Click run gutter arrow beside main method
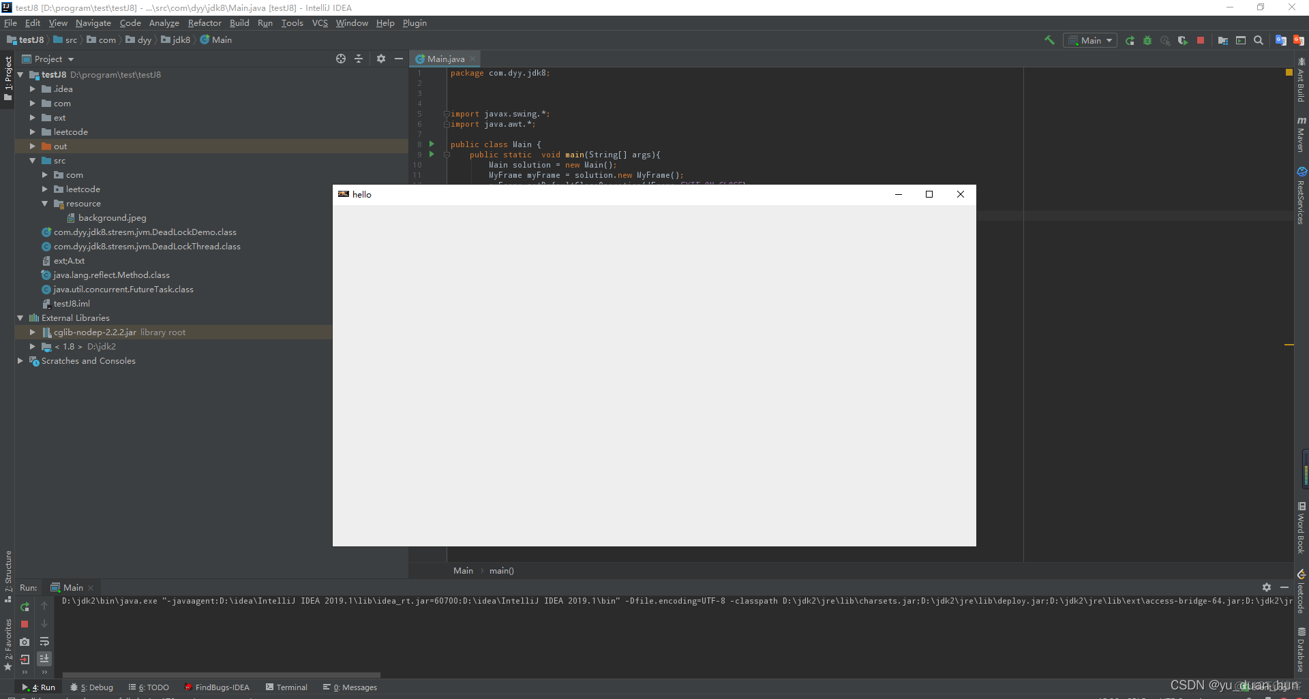 [432, 154]
